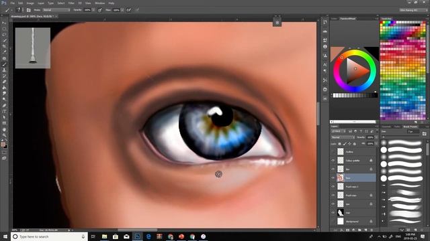Open the layer filter Kind dropdown

click(x=338, y=131)
